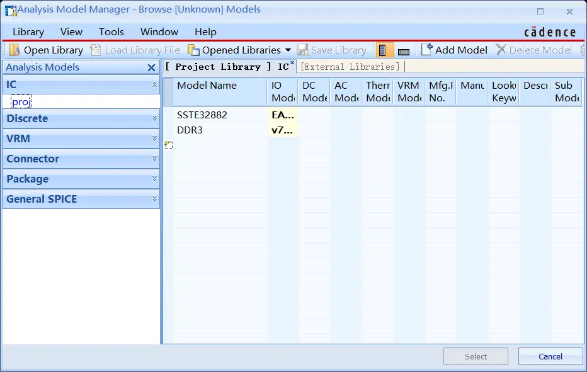The image size is (587, 372).
Task: Open the Tools menu
Action: pyautogui.click(x=111, y=32)
